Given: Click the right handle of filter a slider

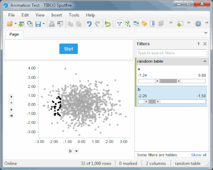Looking at the screenshot, I should tap(179, 81).
